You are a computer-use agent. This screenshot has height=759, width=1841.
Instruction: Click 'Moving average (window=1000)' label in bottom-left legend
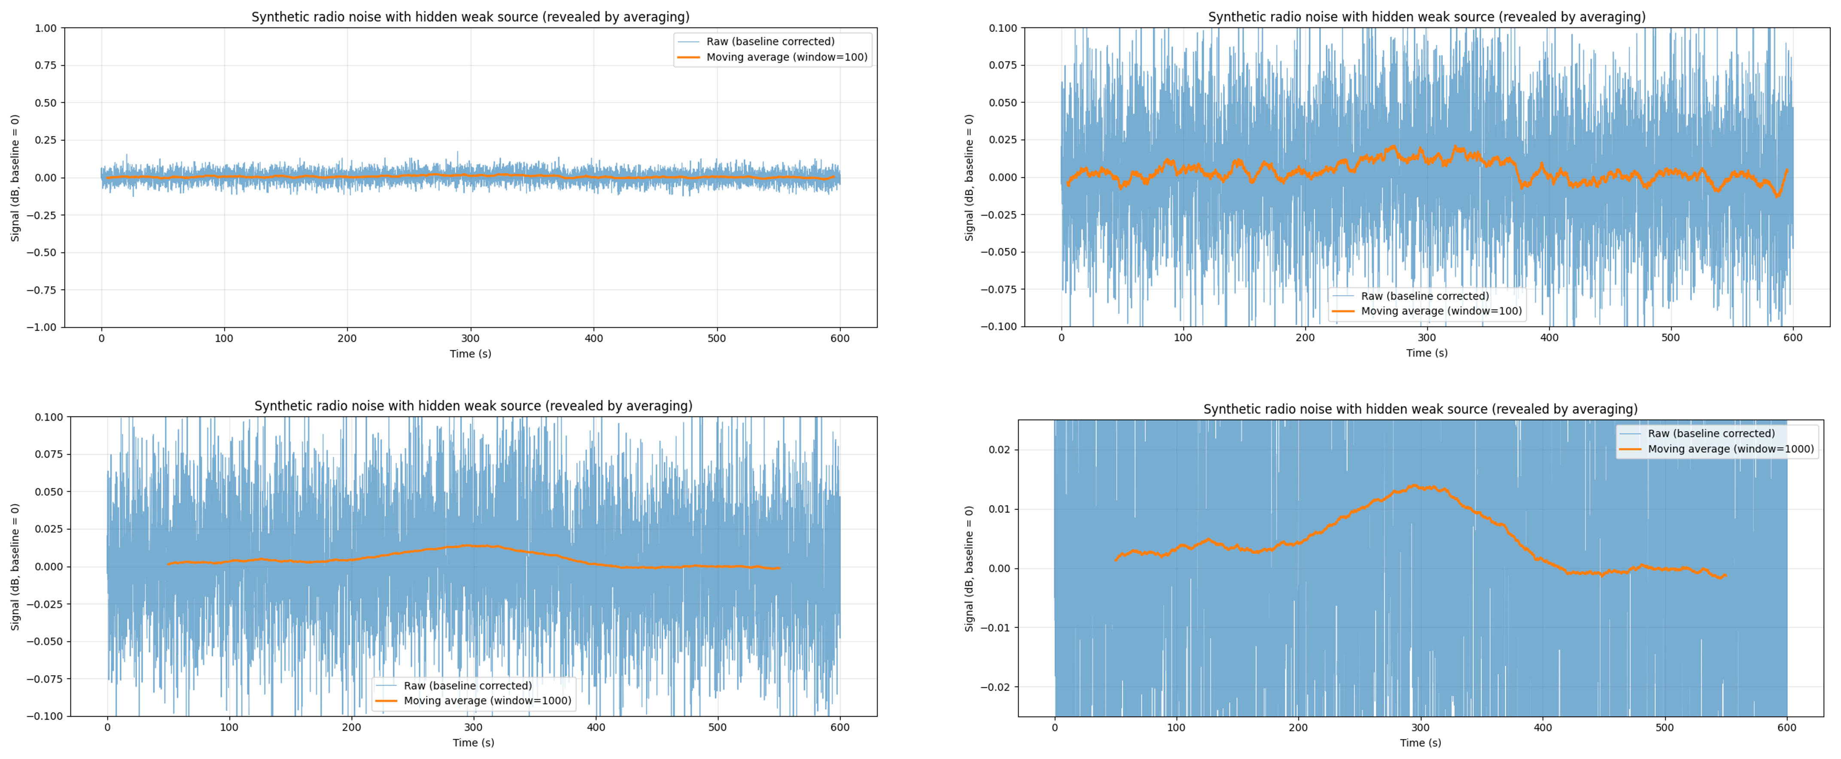pyautogui.click(x=487, y=700)
